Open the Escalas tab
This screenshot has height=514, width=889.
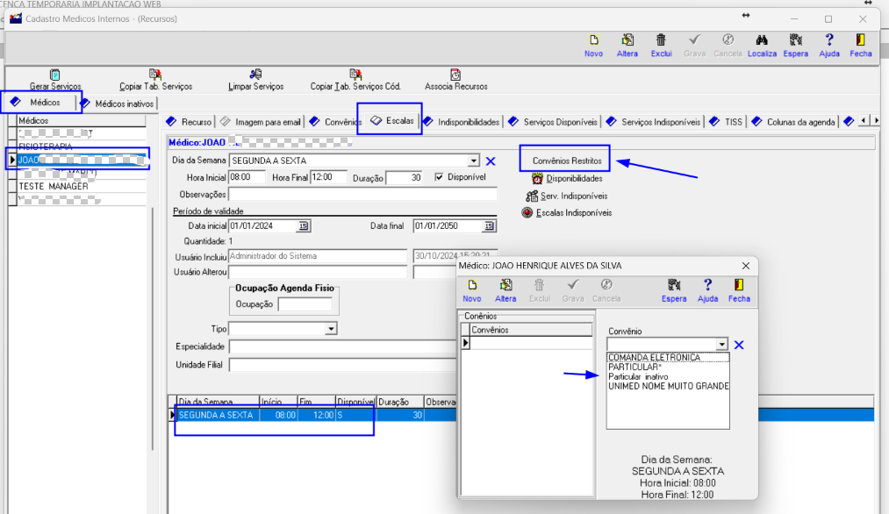[391, 121]
